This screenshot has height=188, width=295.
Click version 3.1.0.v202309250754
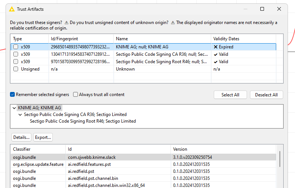192,157
